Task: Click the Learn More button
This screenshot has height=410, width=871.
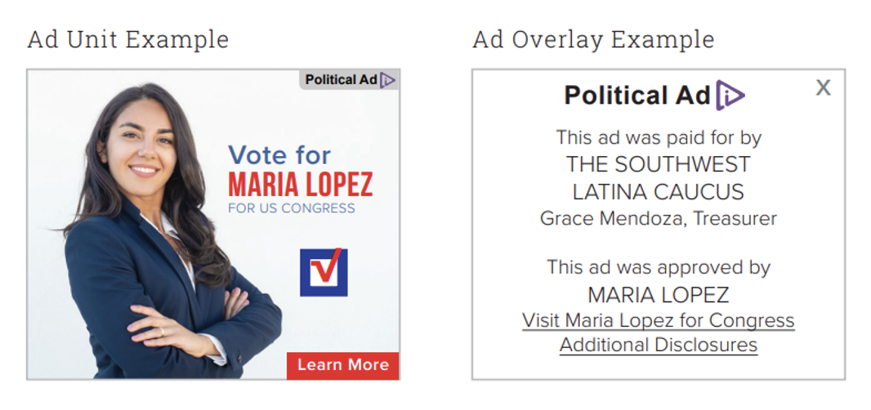Action: (342, 366)
